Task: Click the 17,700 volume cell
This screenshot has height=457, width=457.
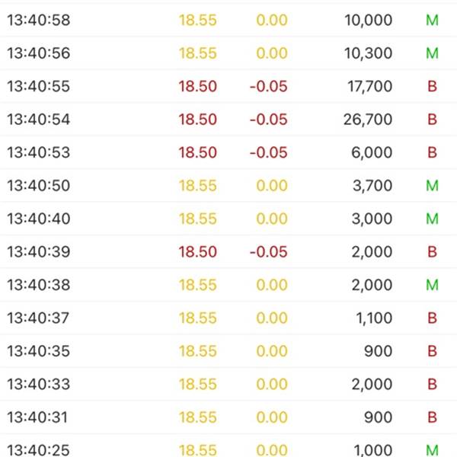Action: pos(370,86)
